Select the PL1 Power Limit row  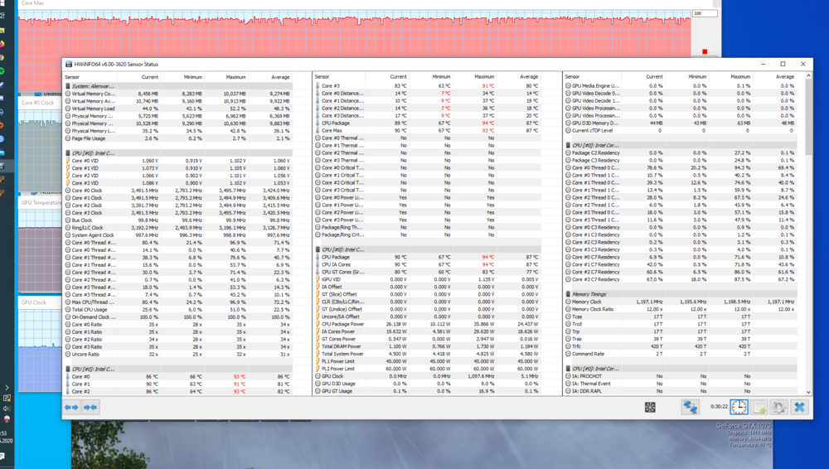pyautogui.click(x=340, y=361)
